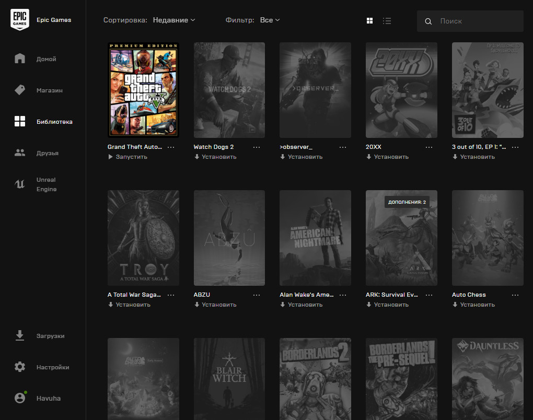Install Alan Wake's American Nightmare
The height and width of the screenshot is (420, 533).
(x=301, y=305)
